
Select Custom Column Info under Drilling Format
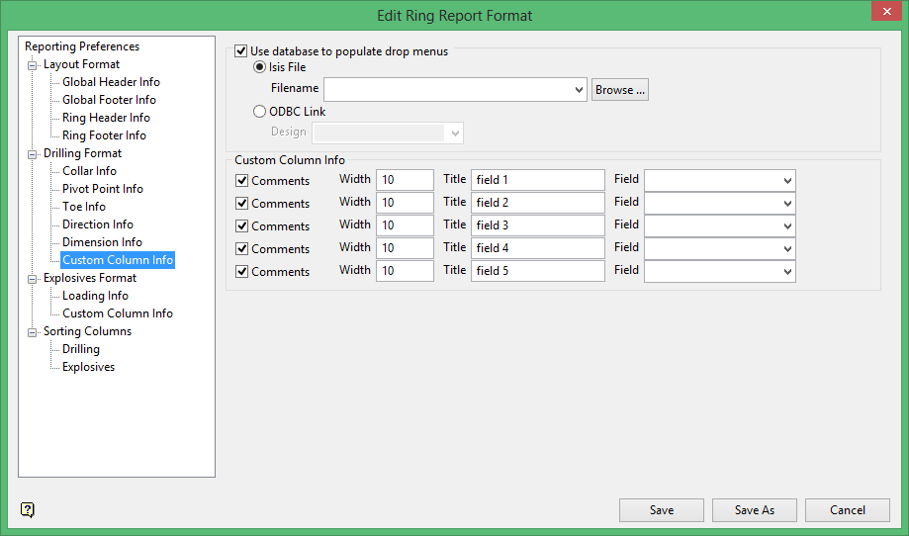[118, 260]
